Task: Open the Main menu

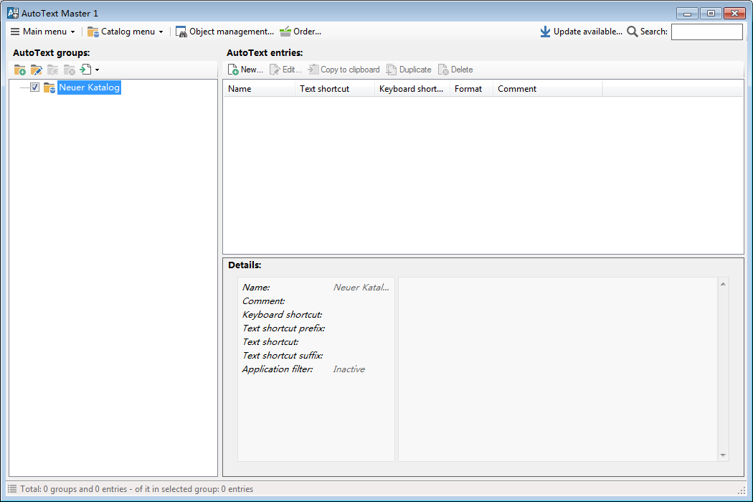Action: tap(43, 32)
